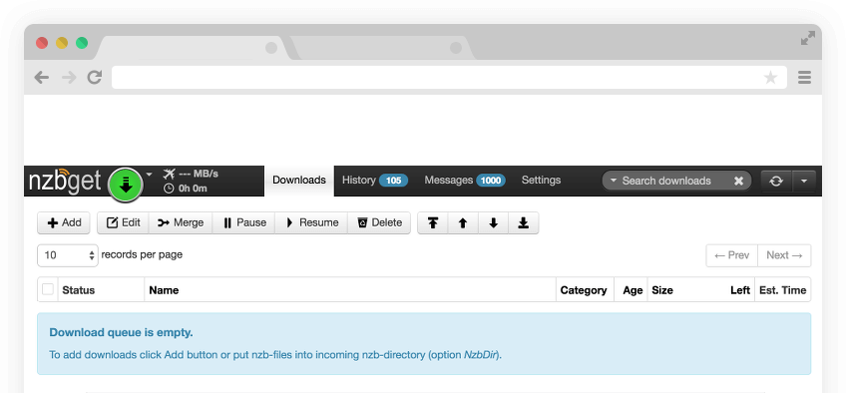
Task: Open the speed limit dropdown arrow near logo
Action: click(x=150, y=175)
